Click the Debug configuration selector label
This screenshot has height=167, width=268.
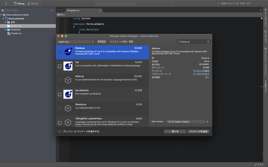pos(21,3)
